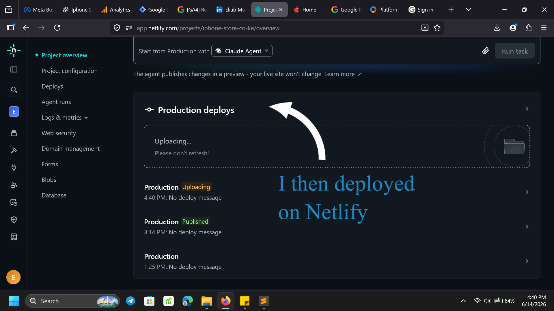Open the search icon in left rail
The image size is (554, 311).
[14, 90]
